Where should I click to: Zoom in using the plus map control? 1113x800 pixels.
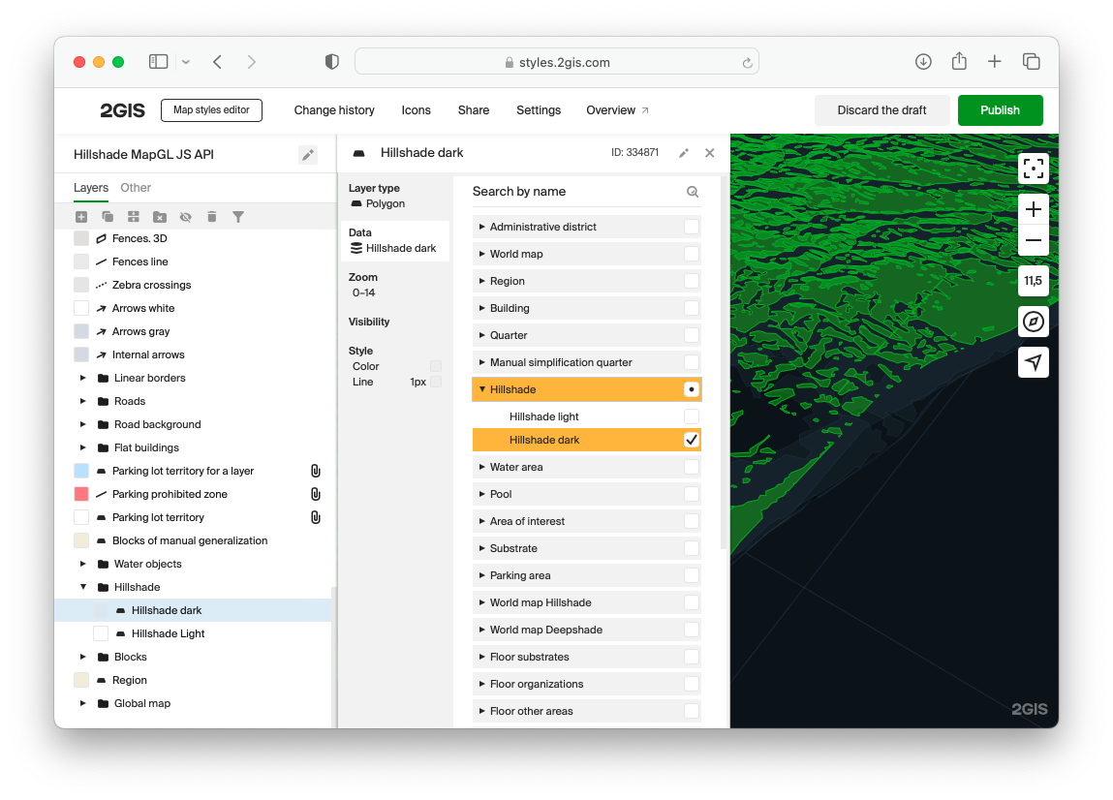point(1034,208)
